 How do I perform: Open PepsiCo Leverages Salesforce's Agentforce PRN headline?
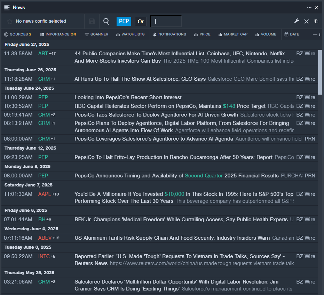[154, 139]
